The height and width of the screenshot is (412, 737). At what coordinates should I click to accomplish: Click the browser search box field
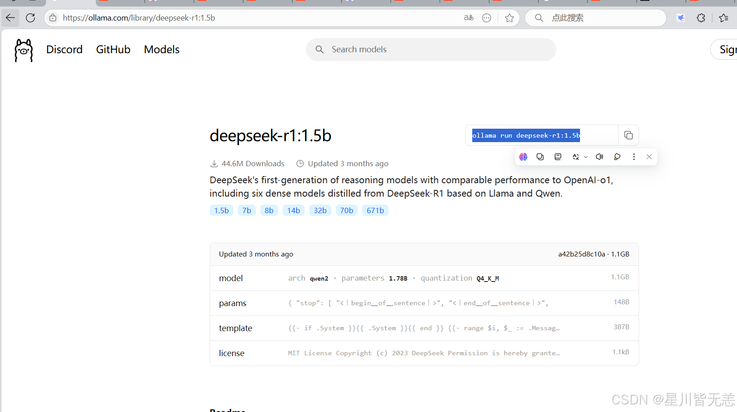coord(596,18)
